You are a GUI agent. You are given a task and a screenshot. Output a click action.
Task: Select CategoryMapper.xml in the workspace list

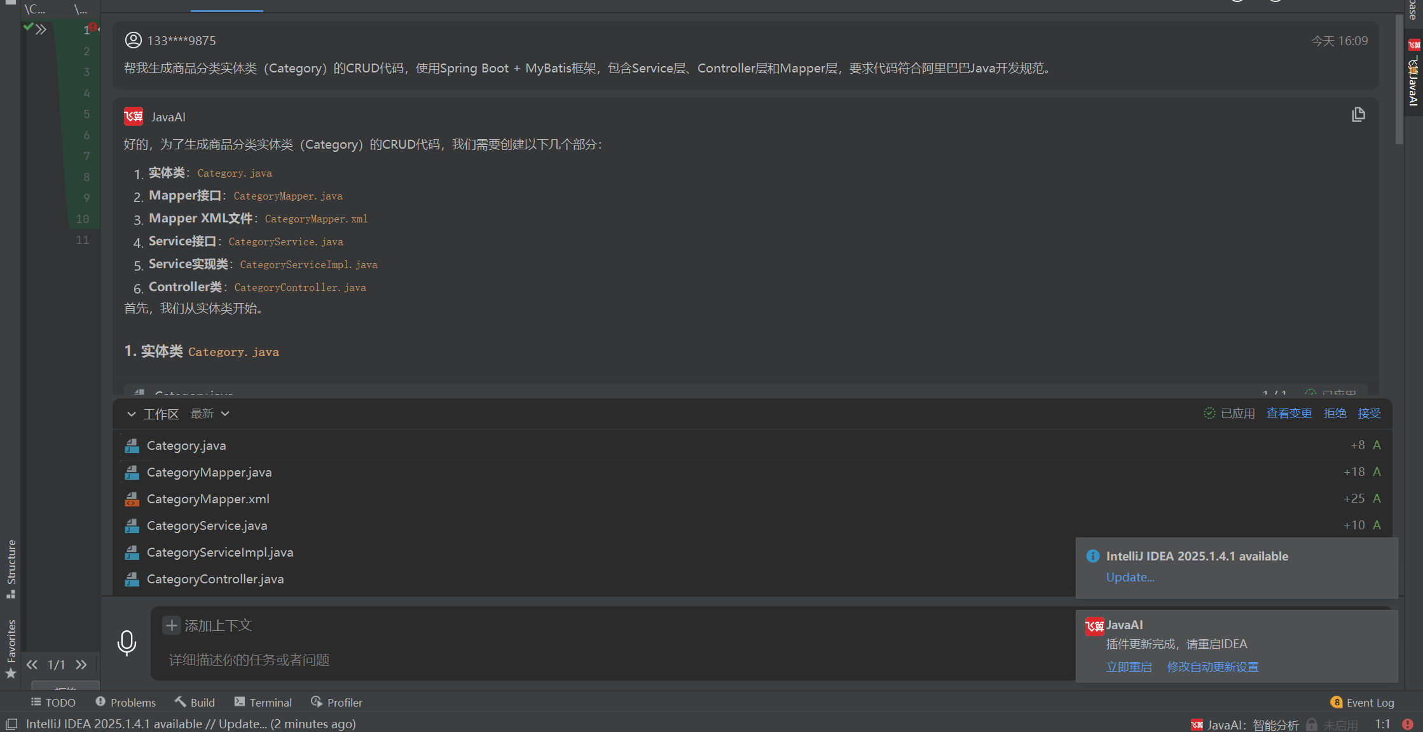[752, 499]
